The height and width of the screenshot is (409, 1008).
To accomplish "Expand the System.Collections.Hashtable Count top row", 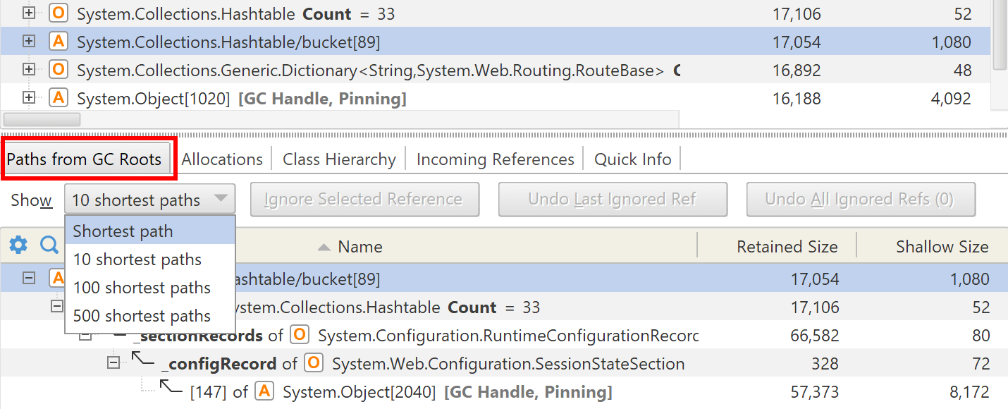I will pos(29,13).
